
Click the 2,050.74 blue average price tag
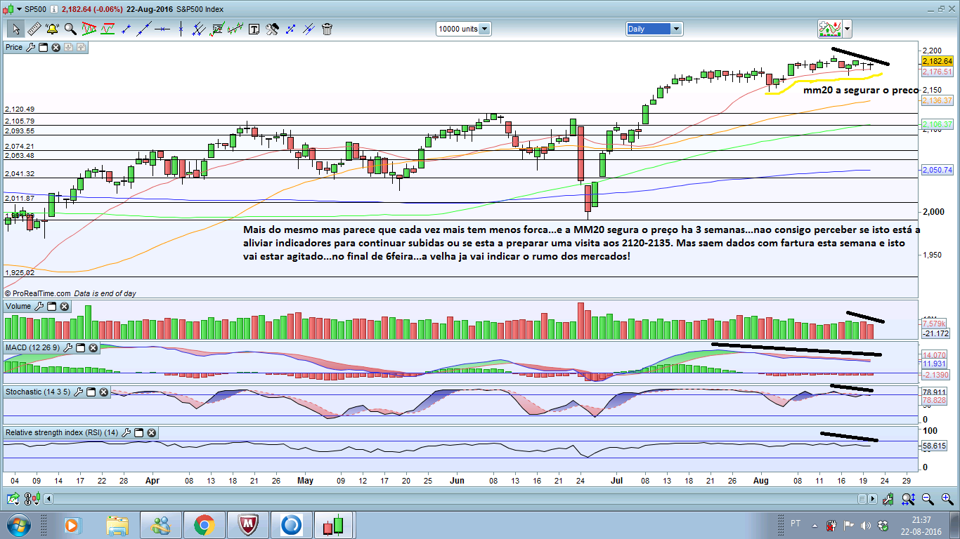937,170
